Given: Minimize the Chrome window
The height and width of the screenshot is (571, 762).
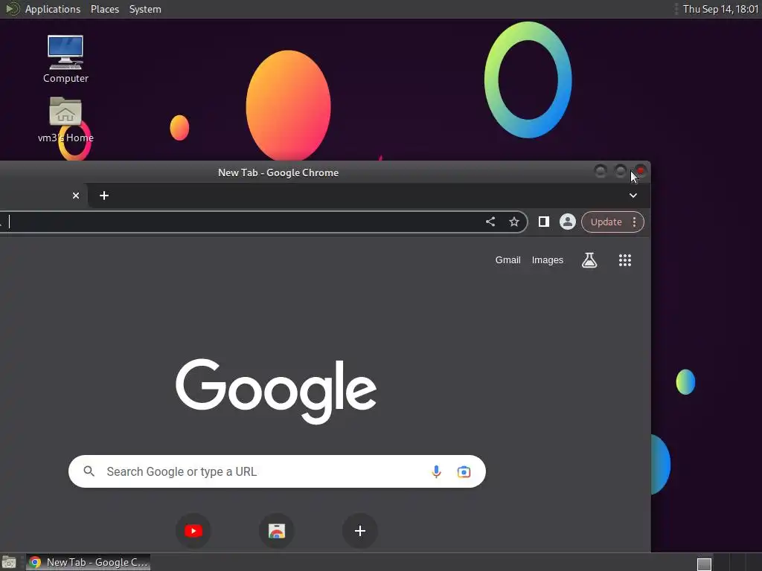Looking at the screenshot, I should coord(601,171).
